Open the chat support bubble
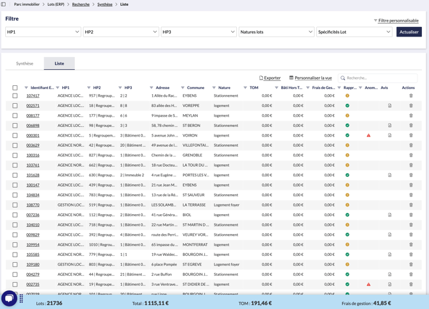The height and width of the screenshot is (309, 429). pyautogui.click(x=9, y=298)
